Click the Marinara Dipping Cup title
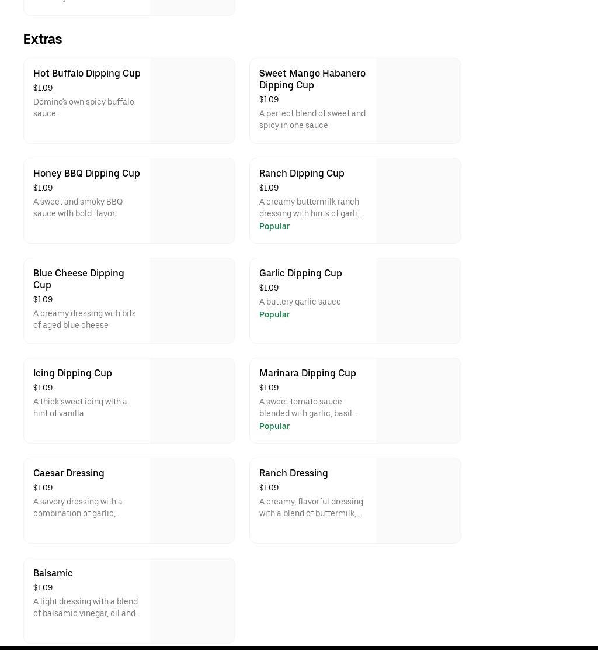598x650 pixels. pos(307,374)
